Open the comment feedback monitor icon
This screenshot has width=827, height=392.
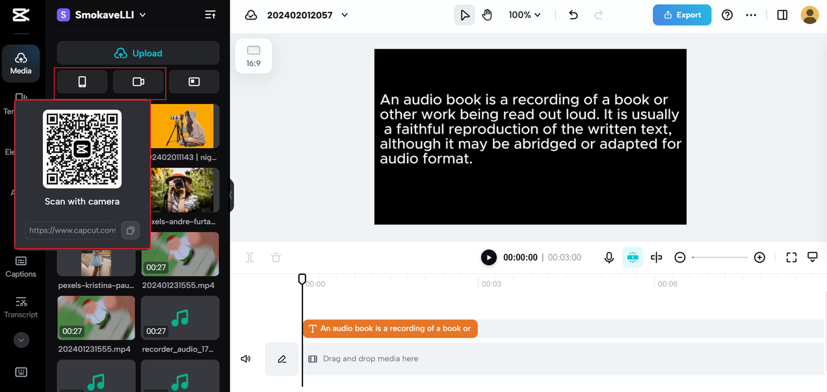tap(812, 257)
